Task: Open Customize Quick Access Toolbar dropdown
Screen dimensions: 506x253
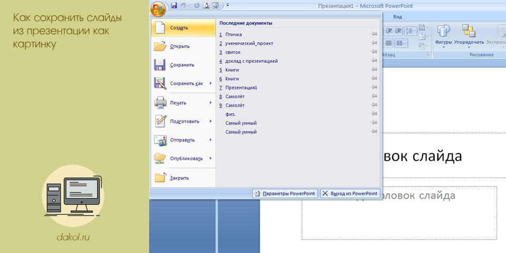Action: 228,5
